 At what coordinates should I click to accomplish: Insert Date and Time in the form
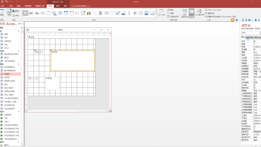tap(173, 16)
